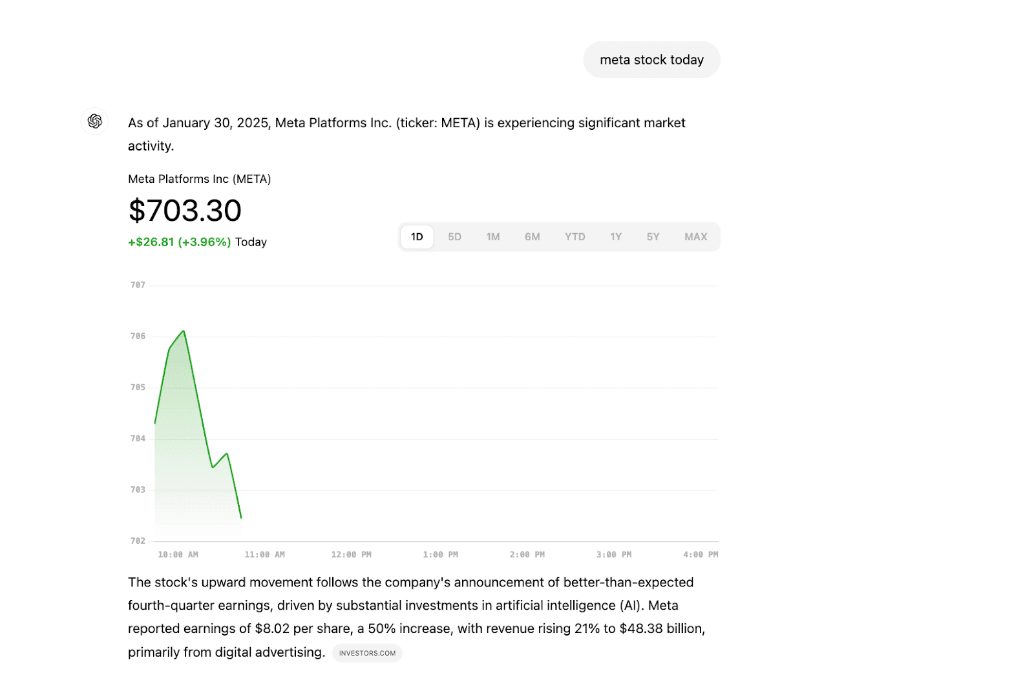Click the "meta stock today" message bubble
Screen dimensions: 1034x673
click(x=651, y=60)
